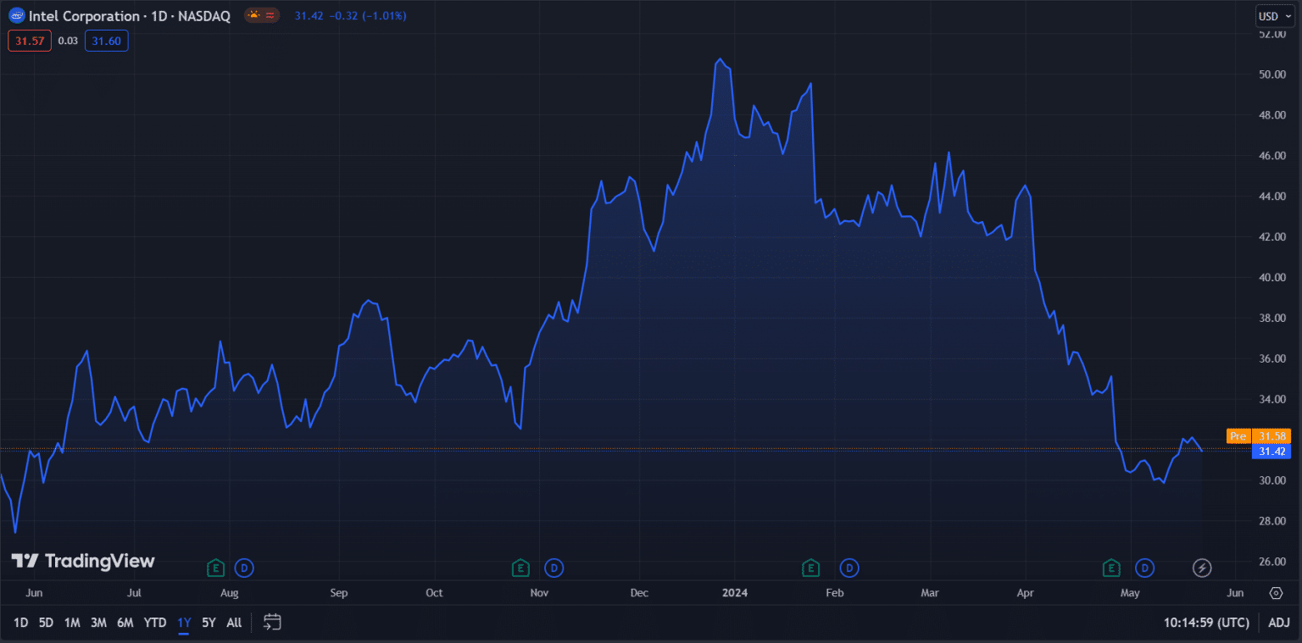Open chart settings gear at axis corner
The image size is (1302, 643).
pyautogui.click(x=1276, y=593)
